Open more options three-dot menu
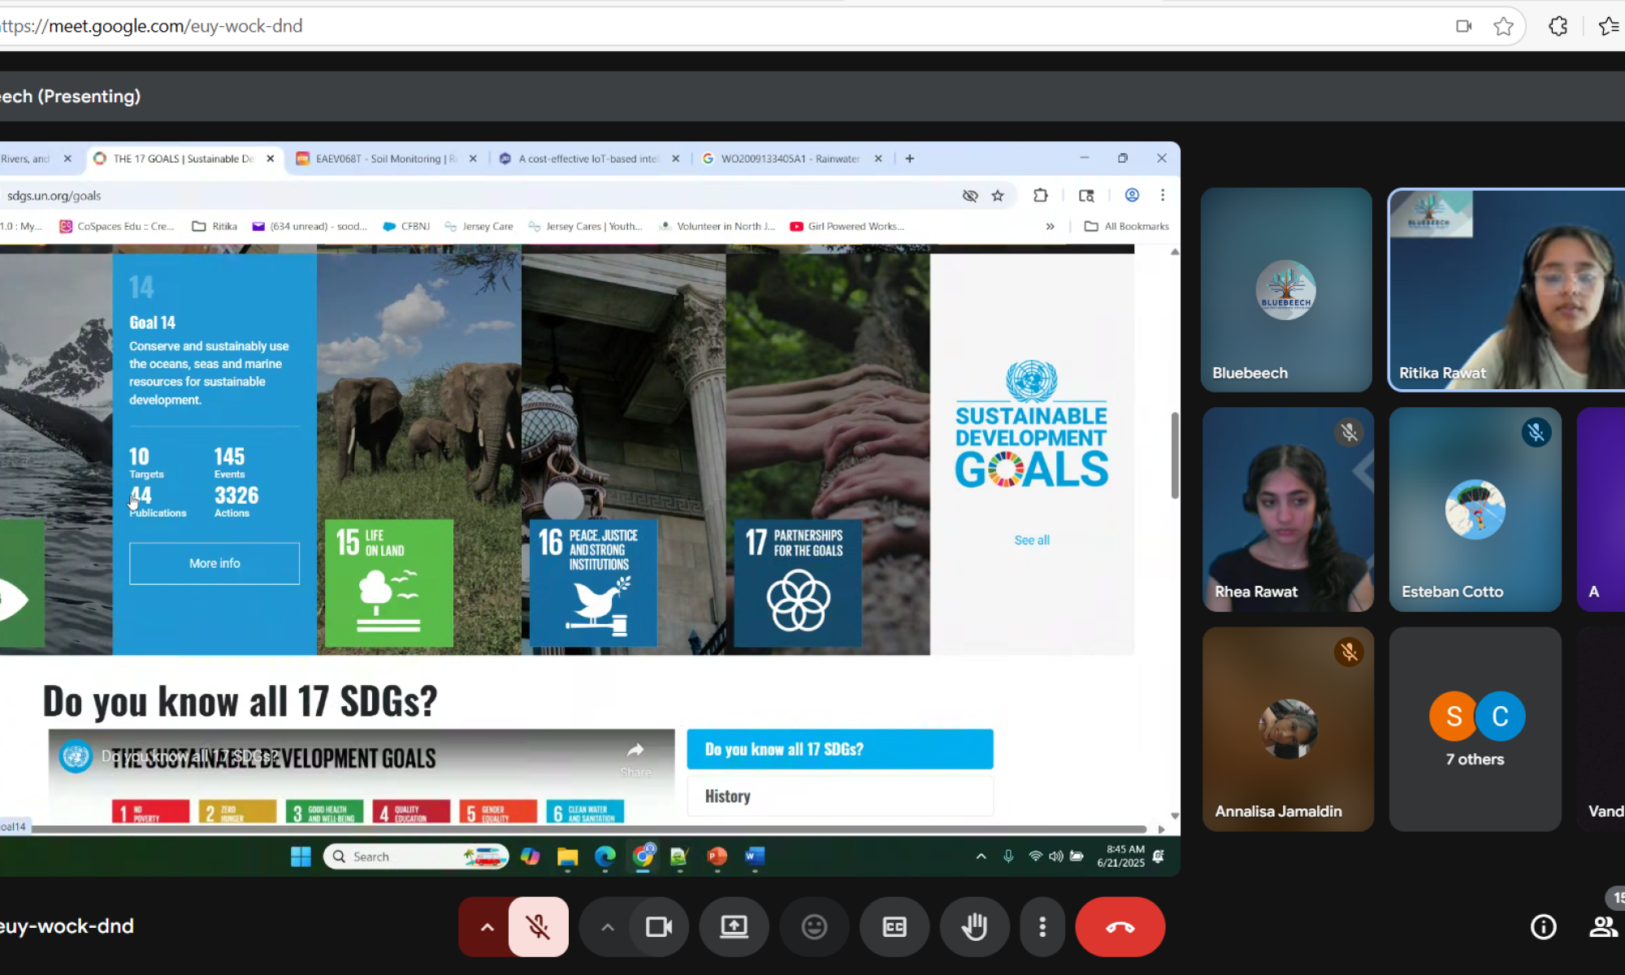The image size is (1625, 975). coord(1042,927)
